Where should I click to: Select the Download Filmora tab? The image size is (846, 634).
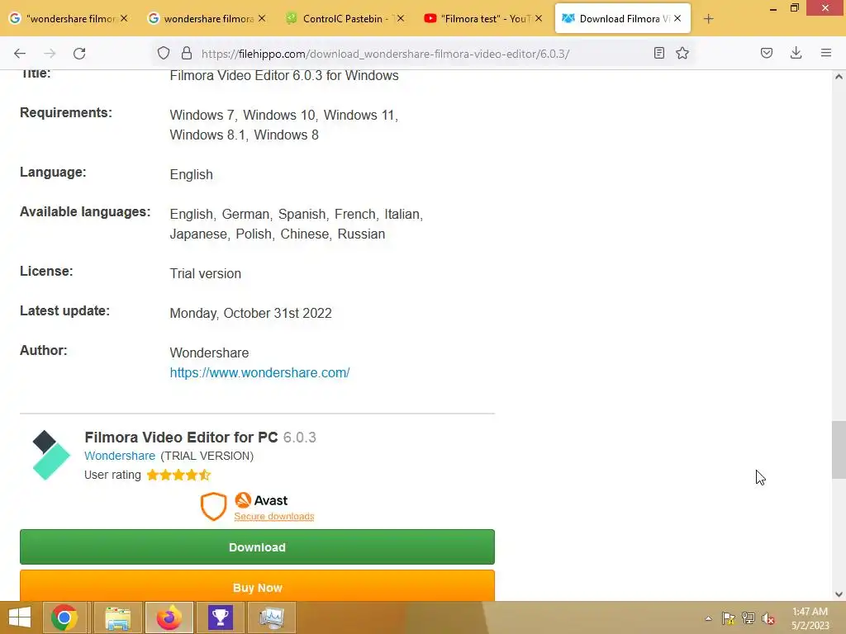click(x=623, y=18)
